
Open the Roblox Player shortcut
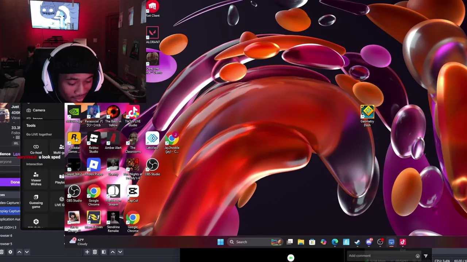click(94, 167)
